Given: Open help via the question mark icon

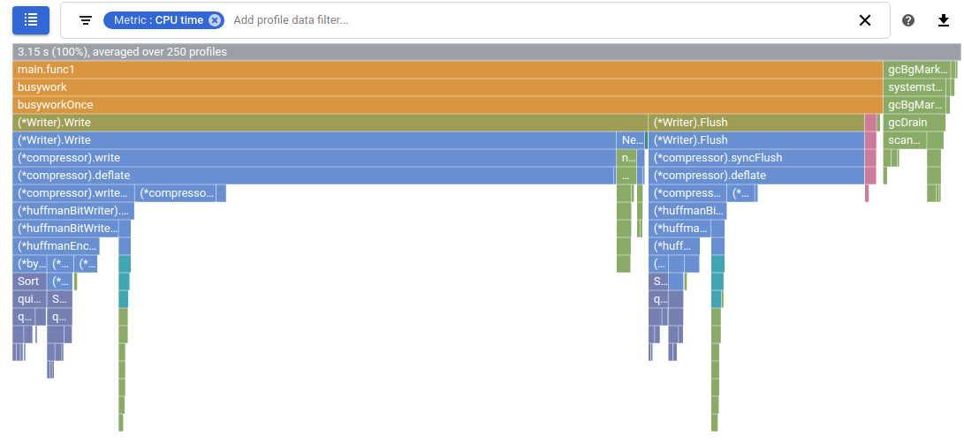Looking at the screenshot, I should (908, 20).
